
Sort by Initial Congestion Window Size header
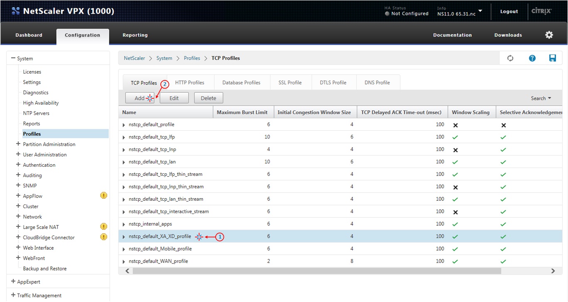[315, 112]
